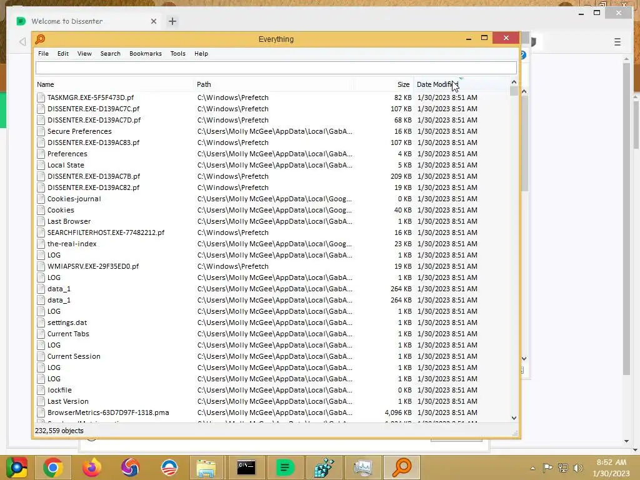Switch to Dissenter green taskbar icon

(x=285, y=467)
